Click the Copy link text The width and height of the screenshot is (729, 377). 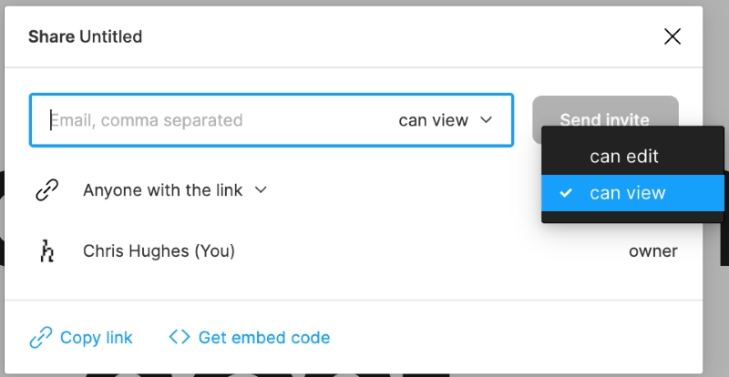point(97,338)
